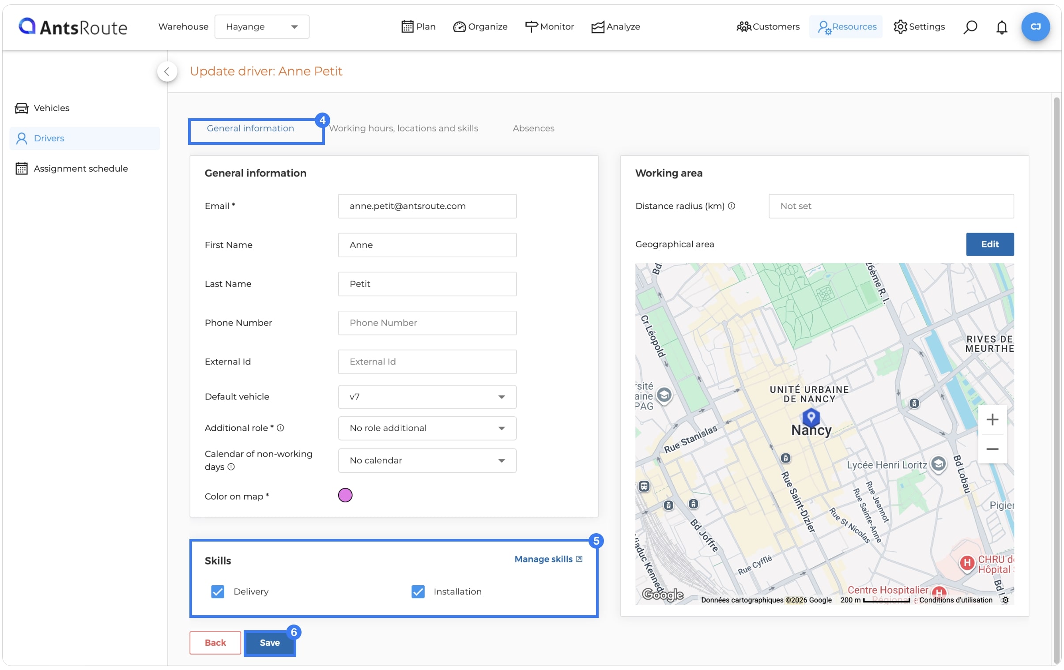Click the Organize gauge icon
This screenshot has height=670, width=1064.
tap(459, 27)
